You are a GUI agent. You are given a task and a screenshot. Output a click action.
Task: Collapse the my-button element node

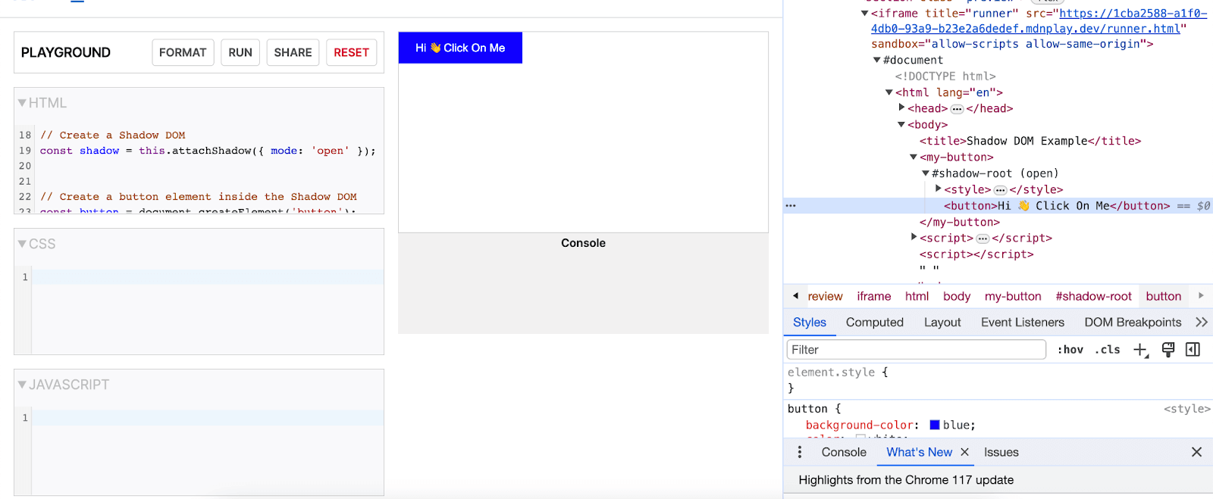[x=914, y=157]
